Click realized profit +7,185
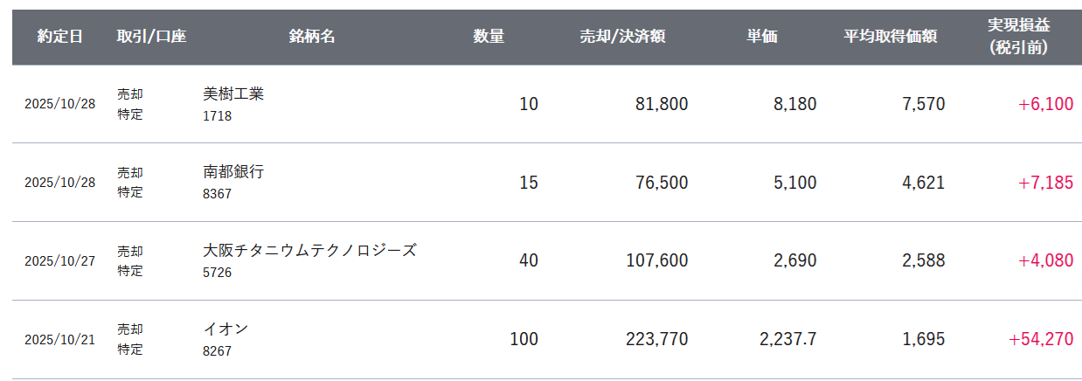Screen dimensions: 1082x381 pyautogui.click(x=1045, y=183)
